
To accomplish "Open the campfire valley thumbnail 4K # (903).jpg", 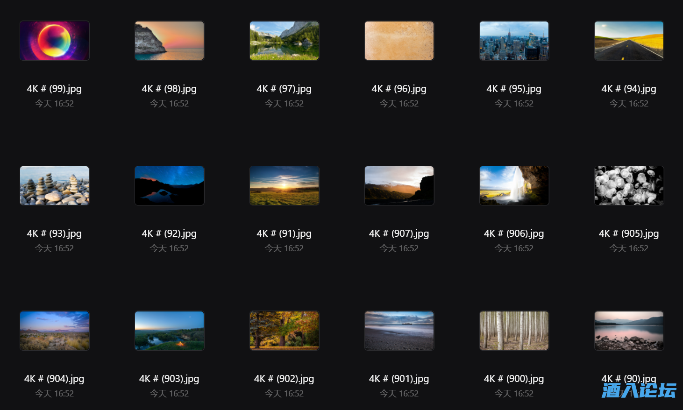I will pos(169,331).
